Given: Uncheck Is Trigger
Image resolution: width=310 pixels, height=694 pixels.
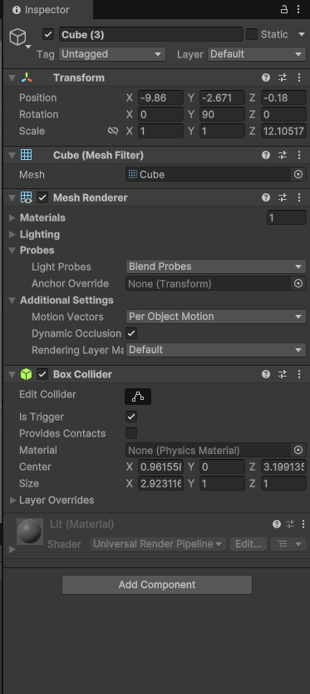Looking at the screenshot, I should [x=131, y=417].
